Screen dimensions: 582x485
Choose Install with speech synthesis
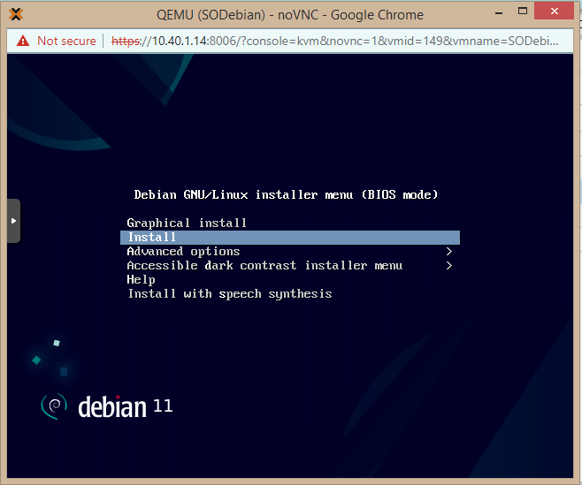(x=230, y=293)
